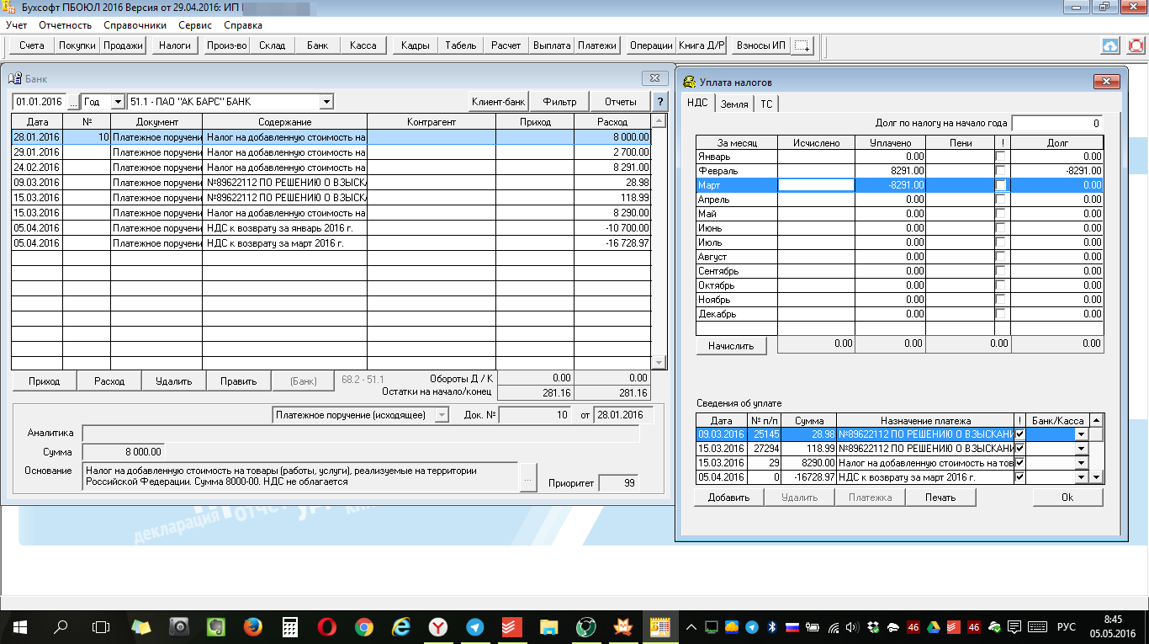Click the Долг по налогу на начало года field
The image size is (1149, 644).
coord(1057,123)
